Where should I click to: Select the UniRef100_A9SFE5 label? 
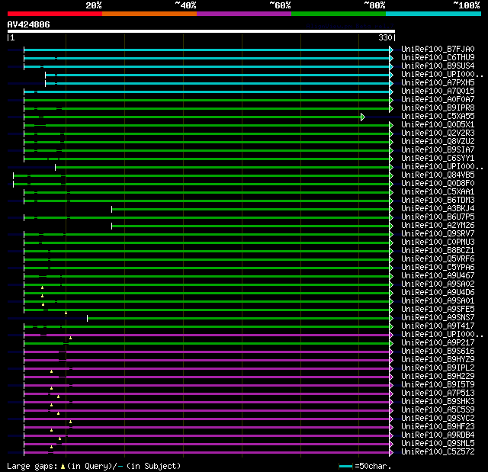[x=438, y=310]
